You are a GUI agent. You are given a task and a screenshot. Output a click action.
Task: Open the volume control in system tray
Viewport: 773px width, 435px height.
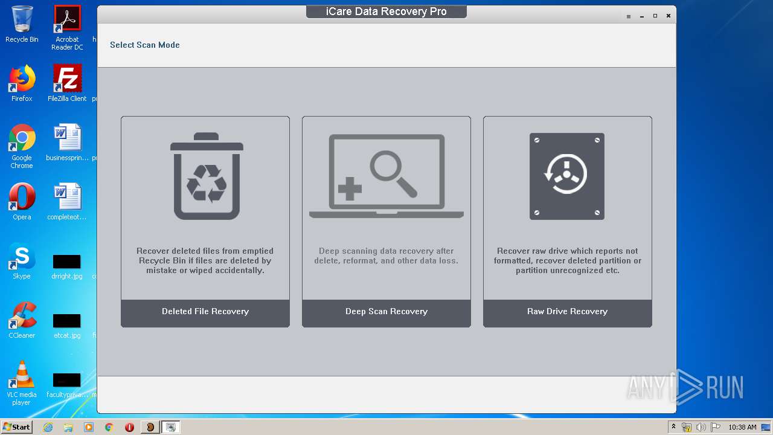click(701, 427)
